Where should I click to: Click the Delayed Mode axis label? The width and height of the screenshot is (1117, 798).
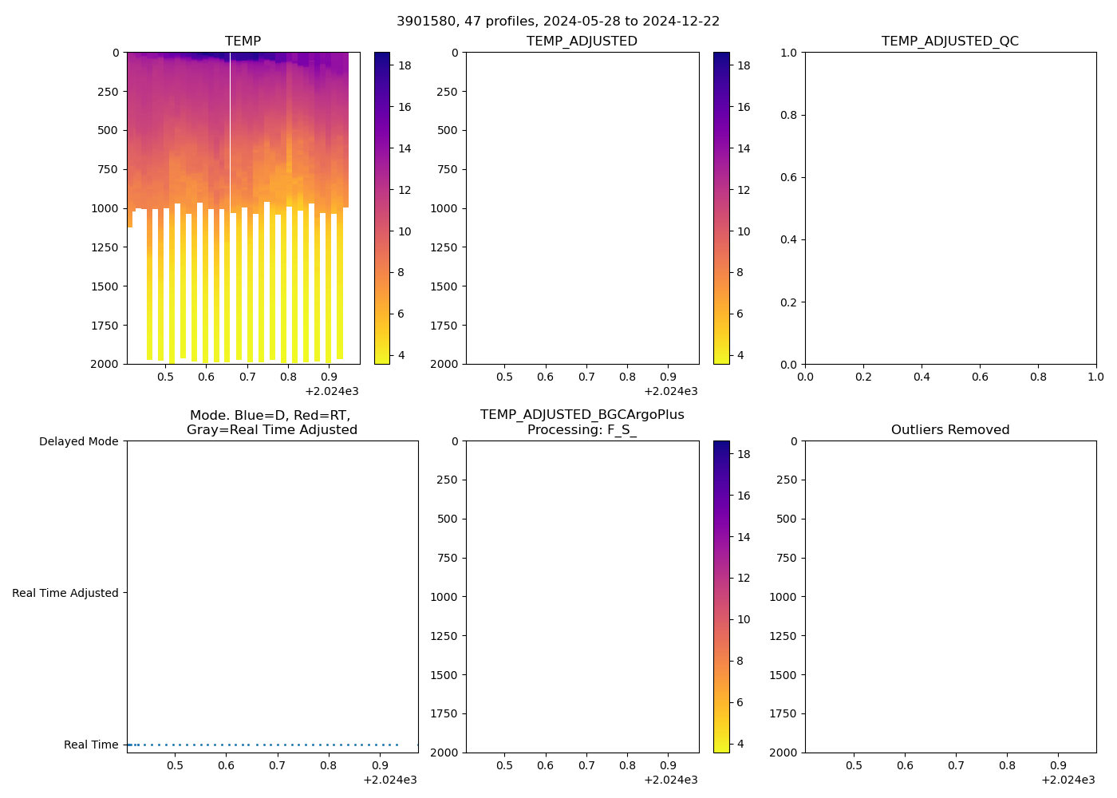pyautogui.click(x=78, y=441)
